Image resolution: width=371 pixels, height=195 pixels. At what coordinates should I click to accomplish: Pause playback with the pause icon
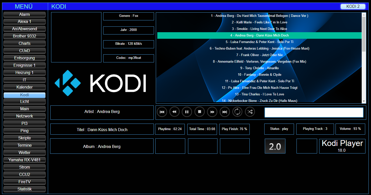pos(187,112)
